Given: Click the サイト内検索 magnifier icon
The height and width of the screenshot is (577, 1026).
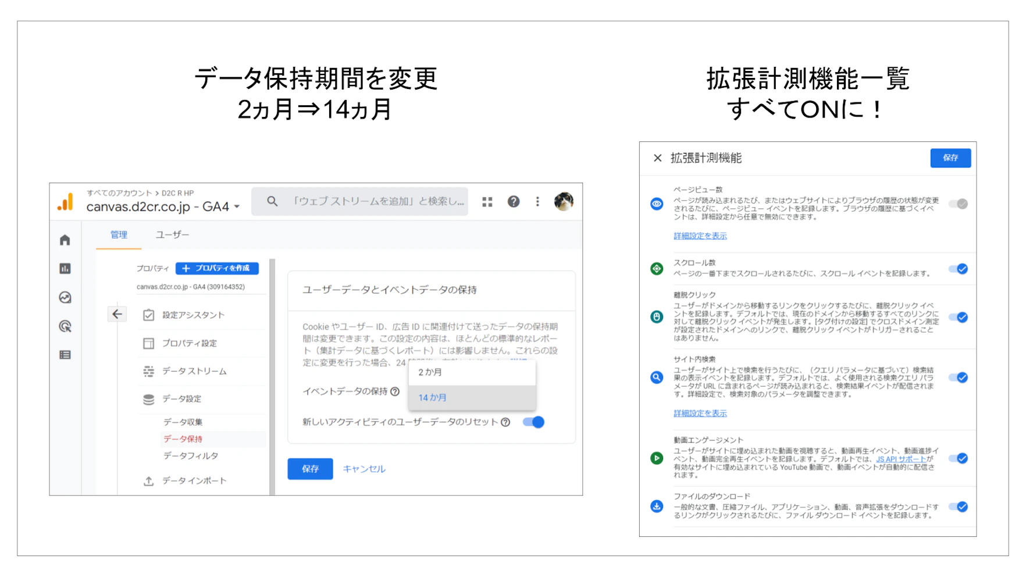Looking at the screenshot, I should coord(657,377).
